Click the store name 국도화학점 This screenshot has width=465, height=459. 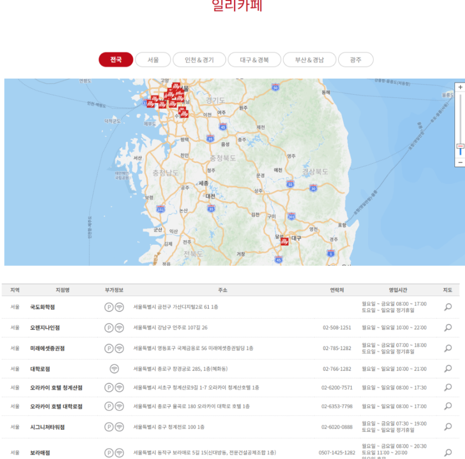pyautogui.click(x=43, y=307)
